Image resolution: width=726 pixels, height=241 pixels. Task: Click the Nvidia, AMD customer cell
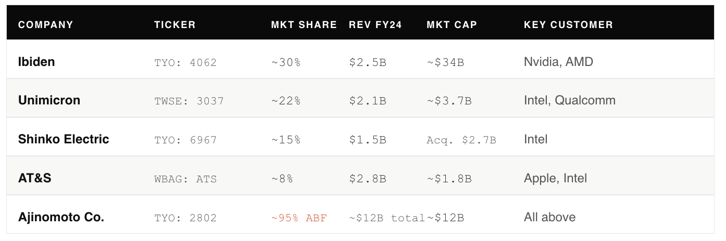(558, 62)
